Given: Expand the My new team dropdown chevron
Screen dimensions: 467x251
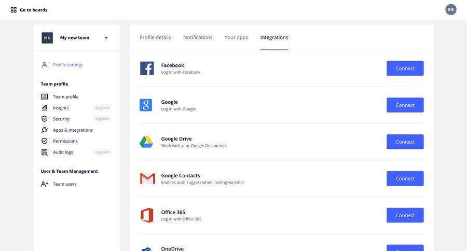Looking at the screenshot, I should coord(106,38).
